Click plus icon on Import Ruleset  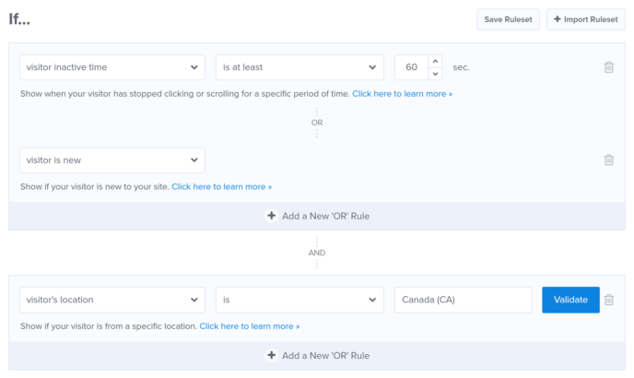pyautogui.click(x=558, y=19)
